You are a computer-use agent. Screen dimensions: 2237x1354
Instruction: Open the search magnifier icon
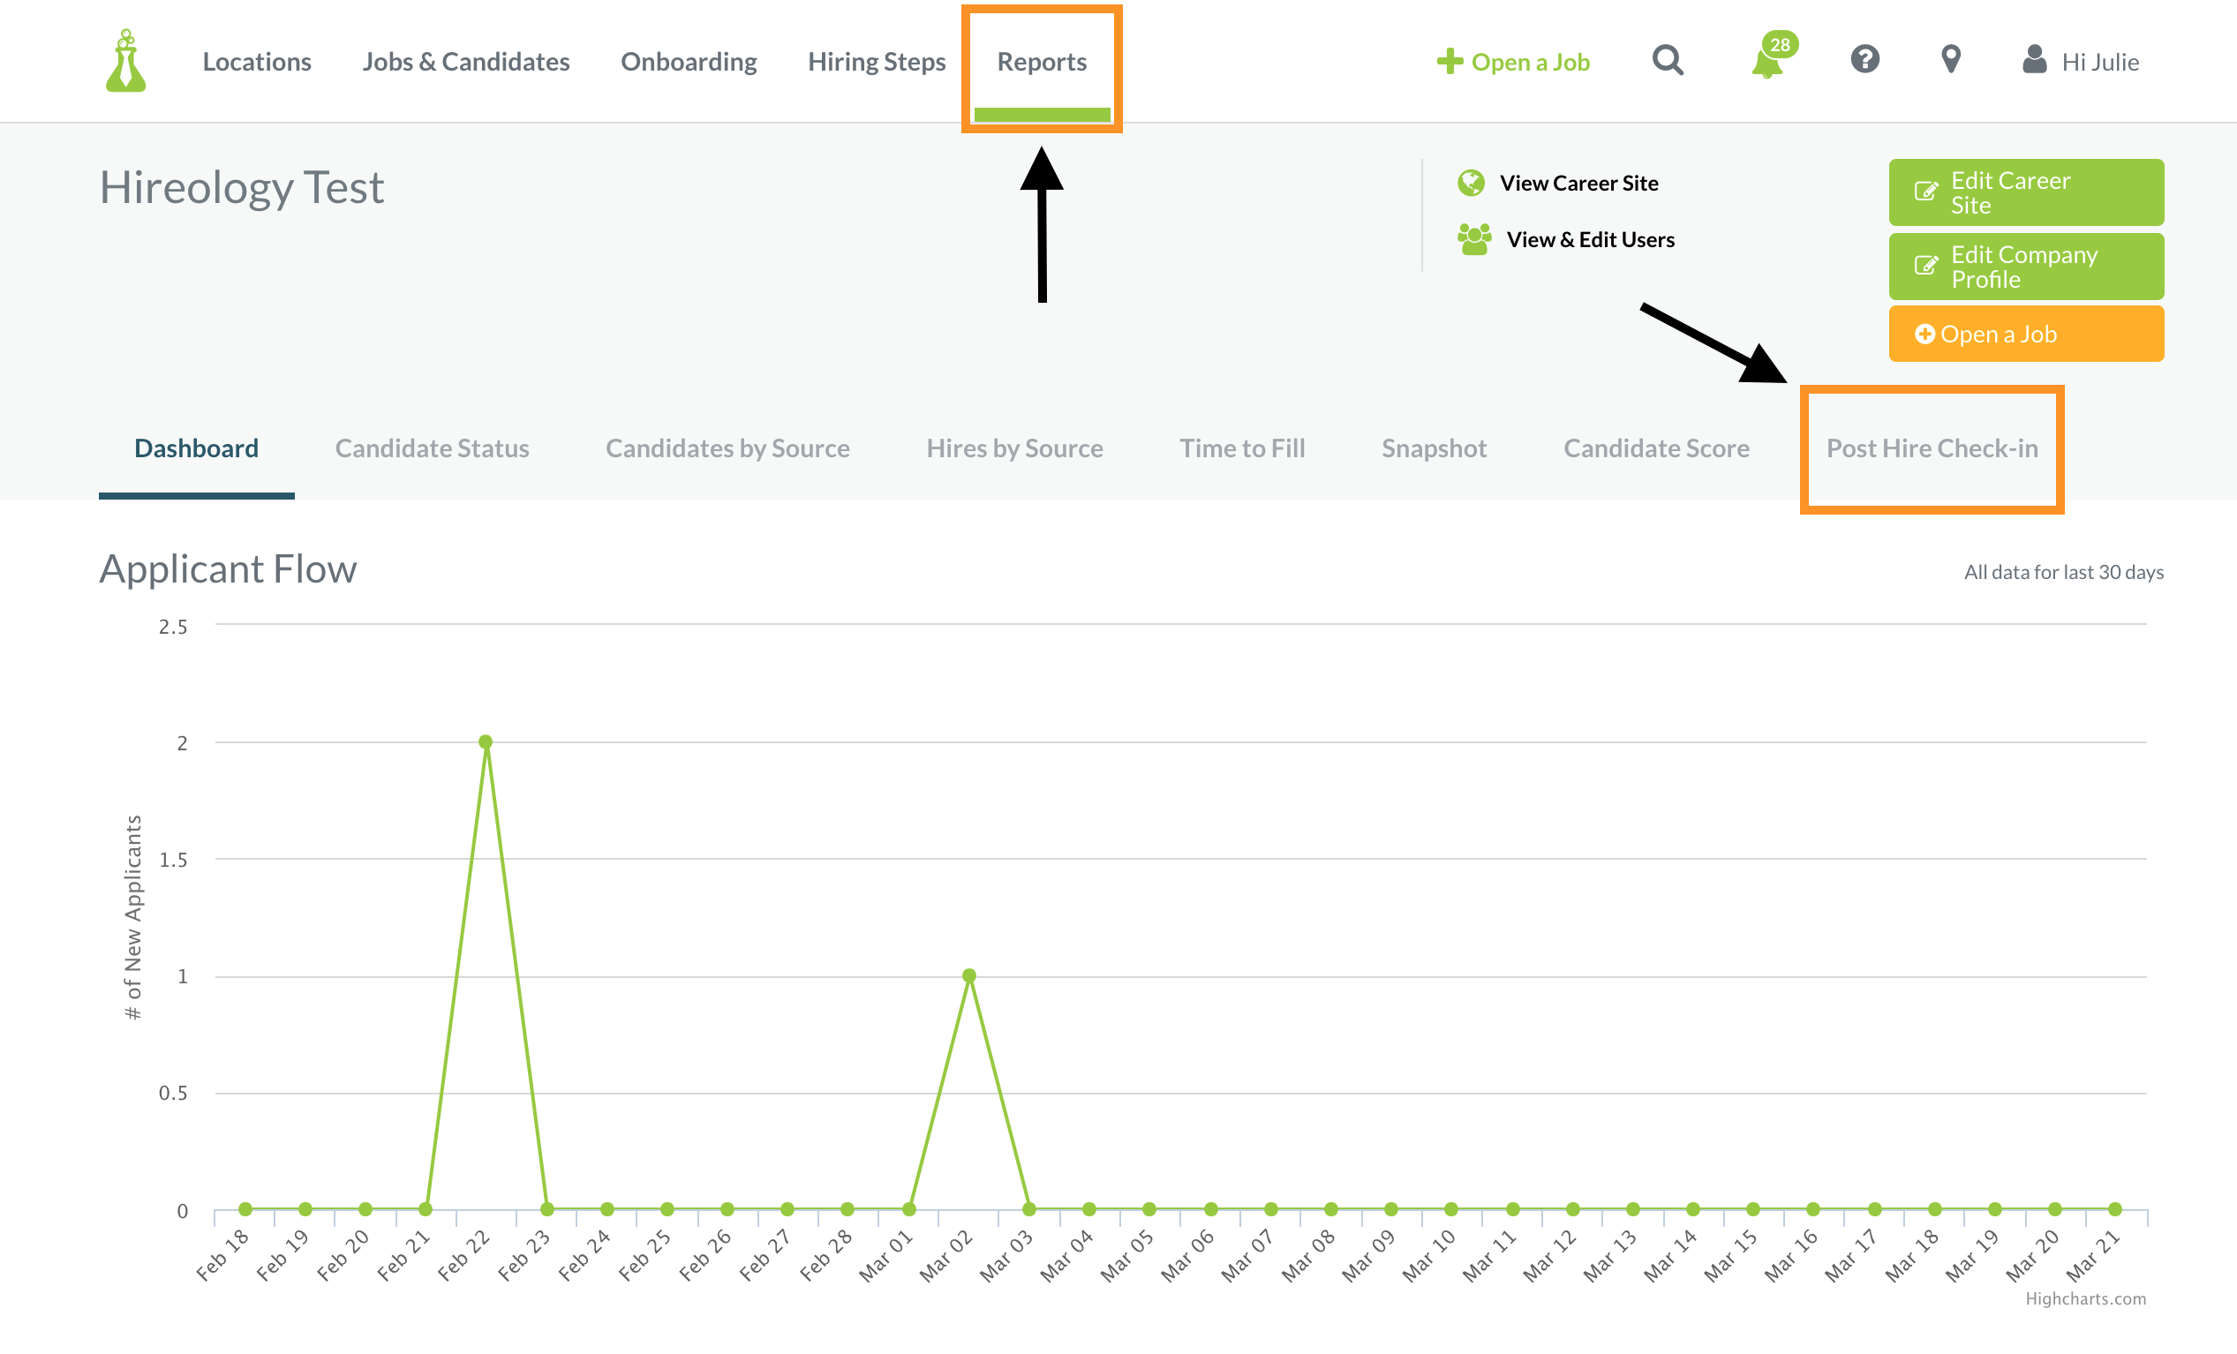point(1668,60)
